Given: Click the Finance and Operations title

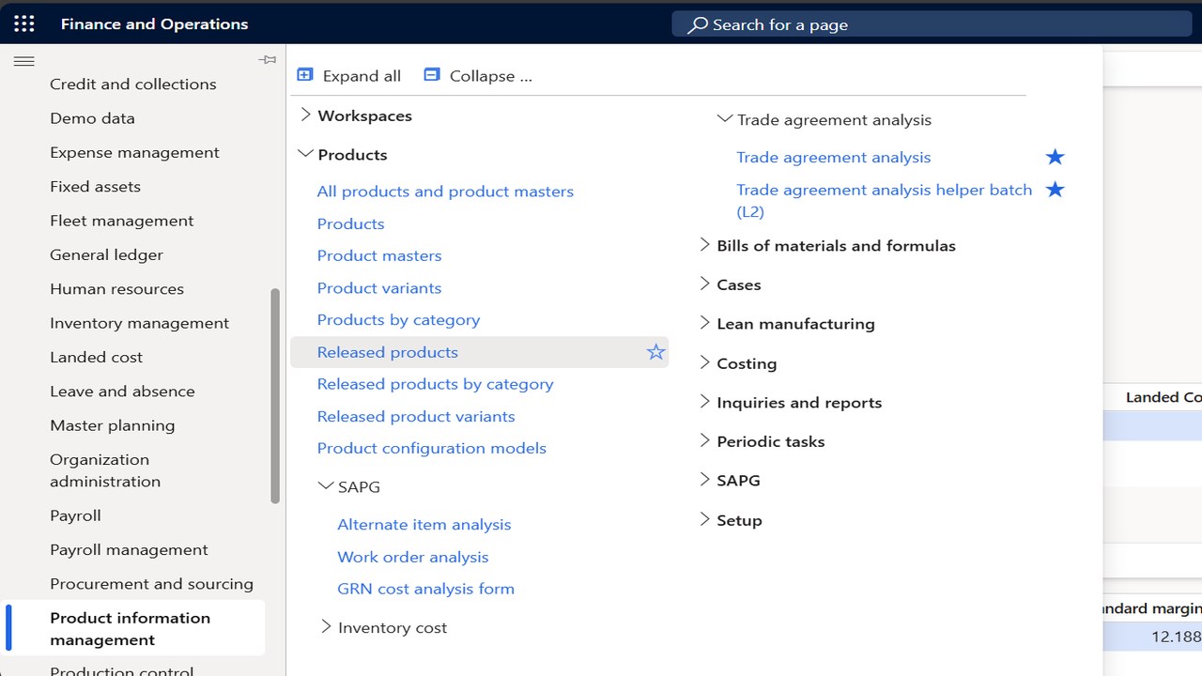Looking at the screenshot, I should pyautogui.click(x=155, y=24).
